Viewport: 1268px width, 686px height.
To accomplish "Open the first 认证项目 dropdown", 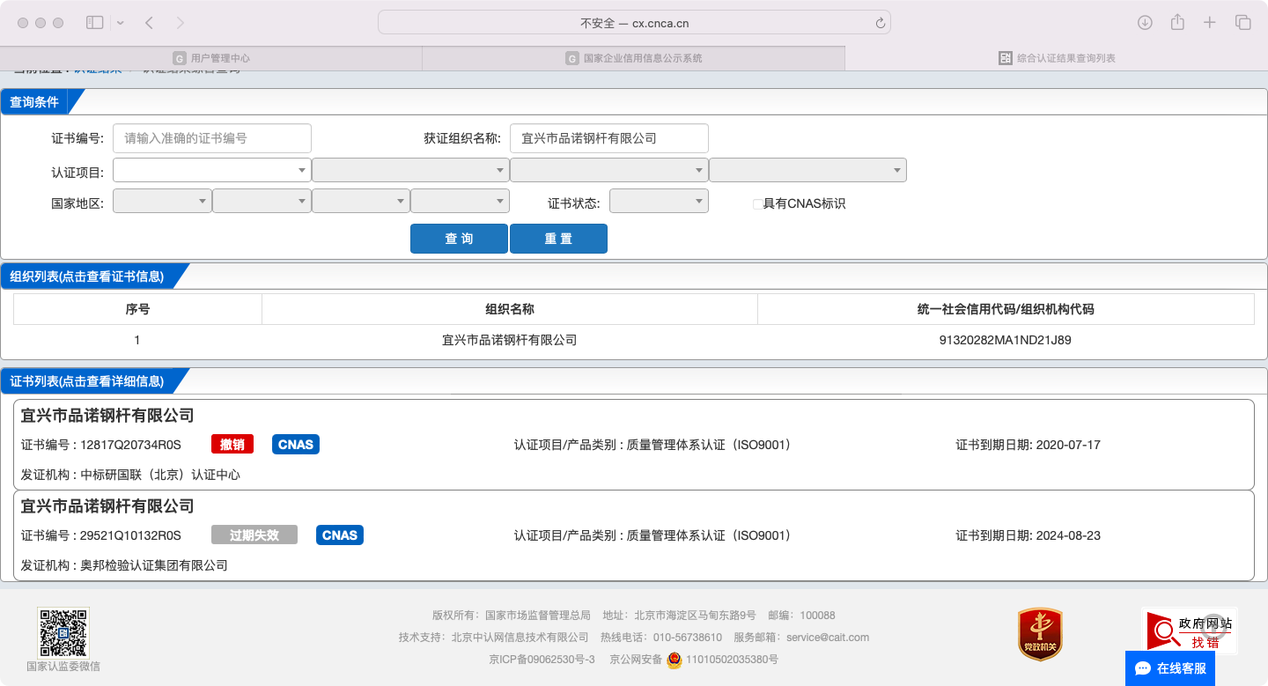I will click(212, 170).
